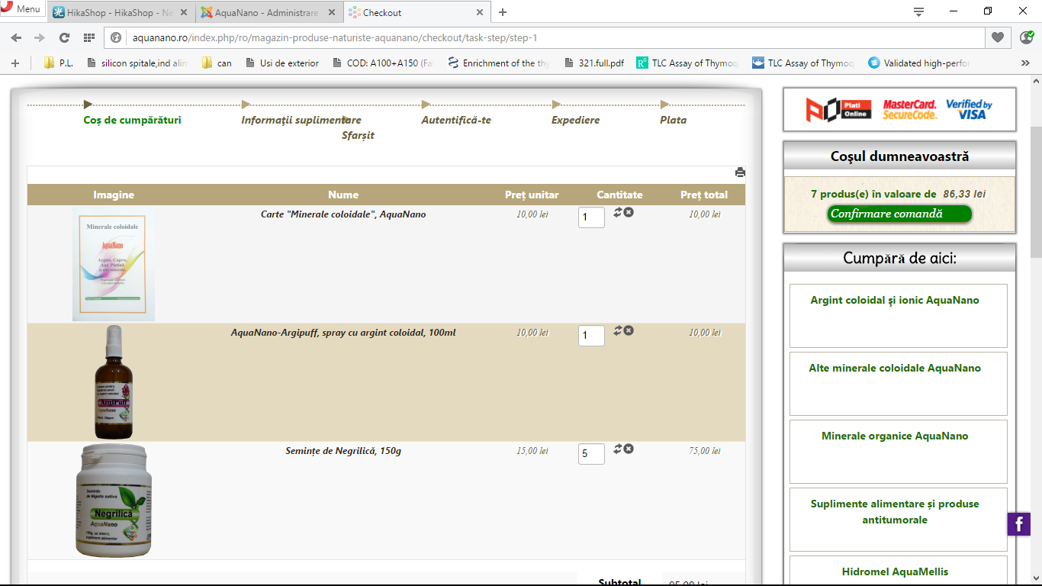This screenshot has width=1042, height=586.
Task: Open the 321.full.pdf bookmark
Action: pyautogui.click(x=594, y=63)
